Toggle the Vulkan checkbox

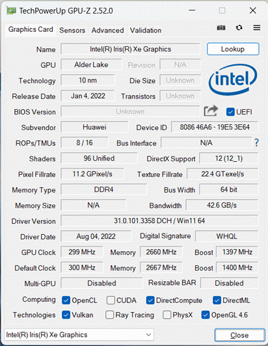click(x=66, y=315)
